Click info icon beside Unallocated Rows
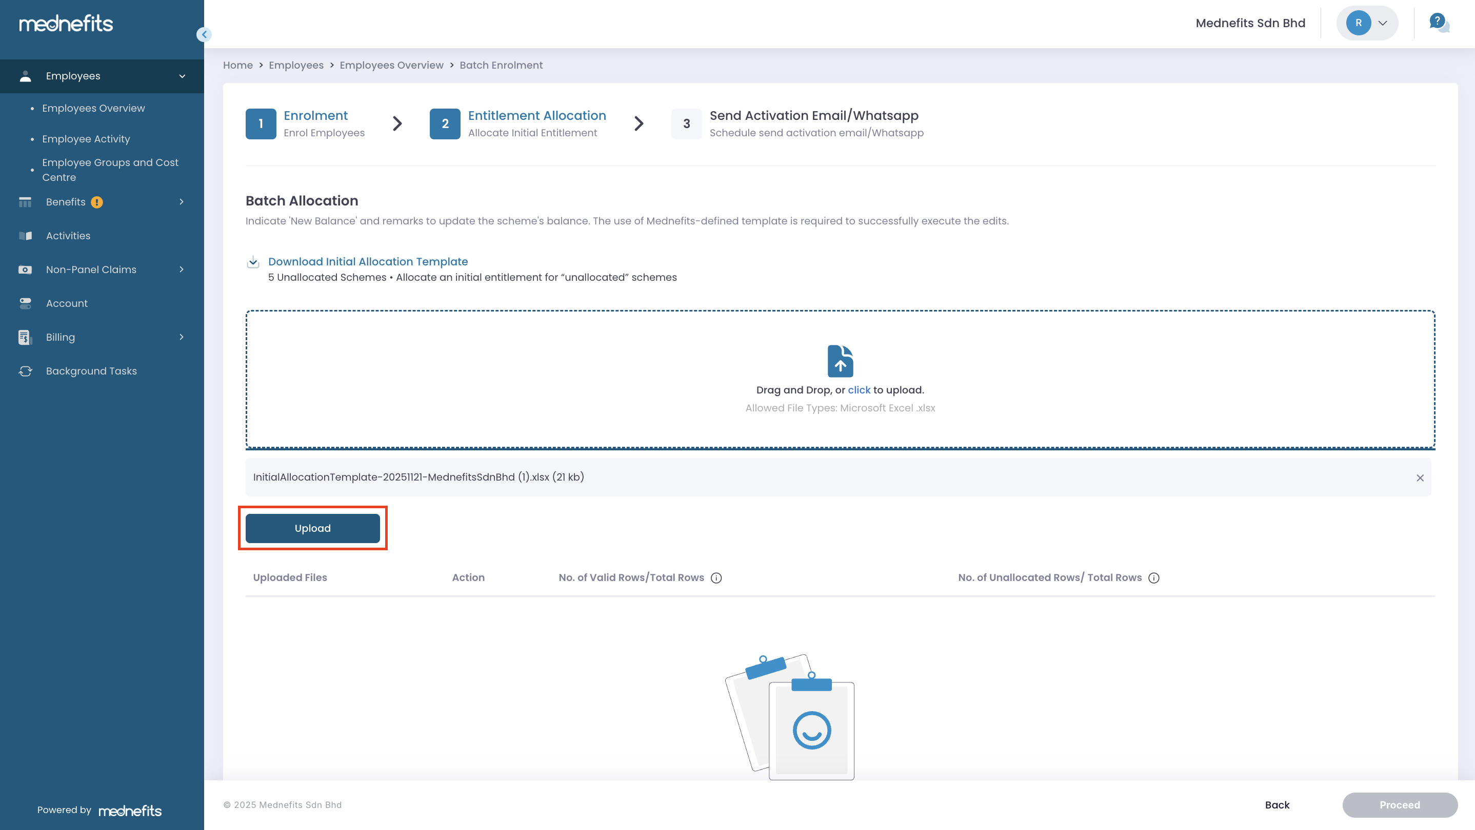Image resolution: width=1475 pixels, height=830 pixels. point(1154,578)
